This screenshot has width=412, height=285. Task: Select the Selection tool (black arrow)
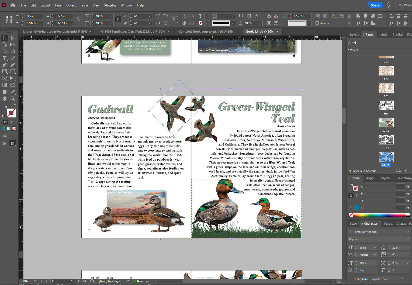tap(5, 38)
